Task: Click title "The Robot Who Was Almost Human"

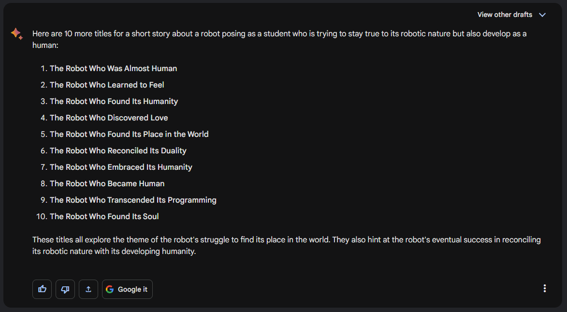Action: click(x=113, y=69)
